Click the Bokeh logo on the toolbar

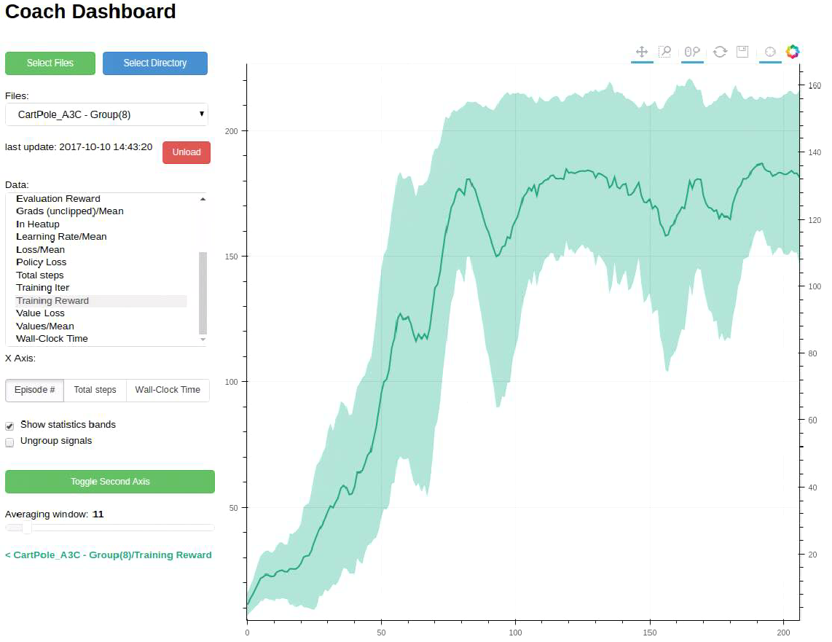click(793, 52)
